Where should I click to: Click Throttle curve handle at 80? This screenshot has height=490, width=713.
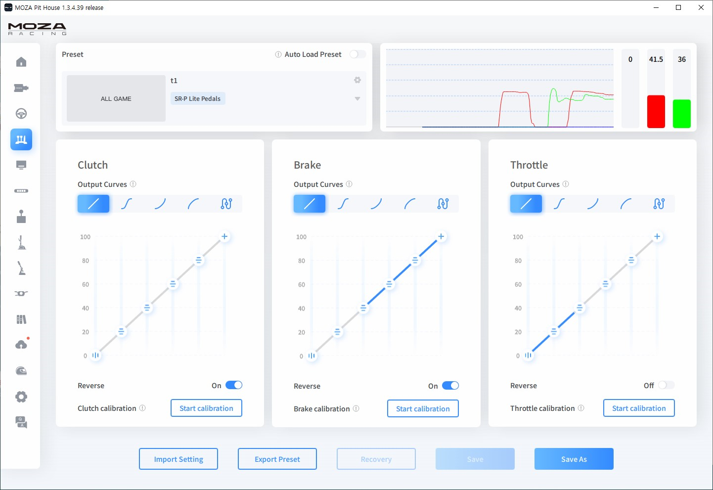point(631,260)
